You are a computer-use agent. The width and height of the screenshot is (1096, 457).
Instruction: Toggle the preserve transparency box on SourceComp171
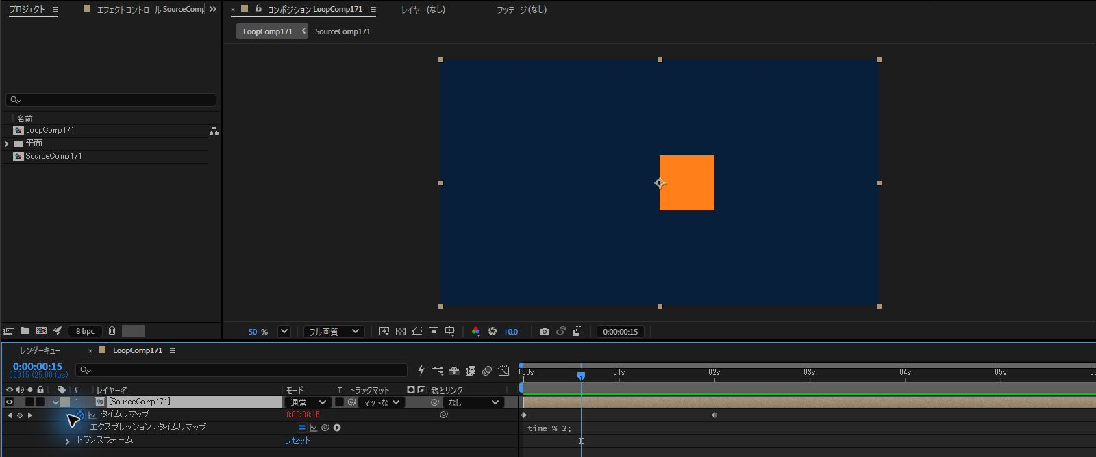[339, 402]
